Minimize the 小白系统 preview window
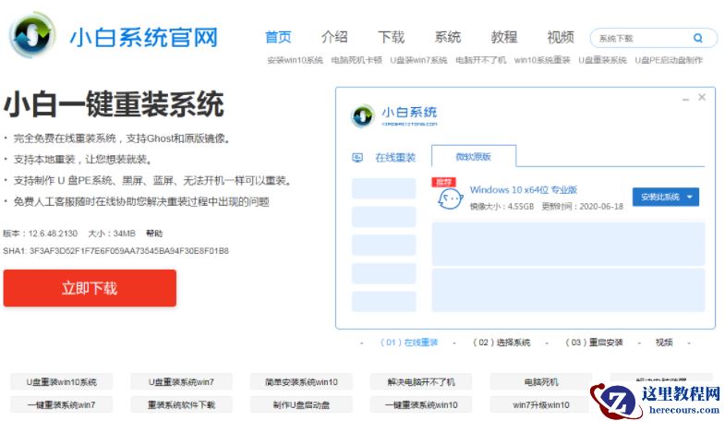The height and width of the screenshot is (421, 725). (x=685, y=99)
